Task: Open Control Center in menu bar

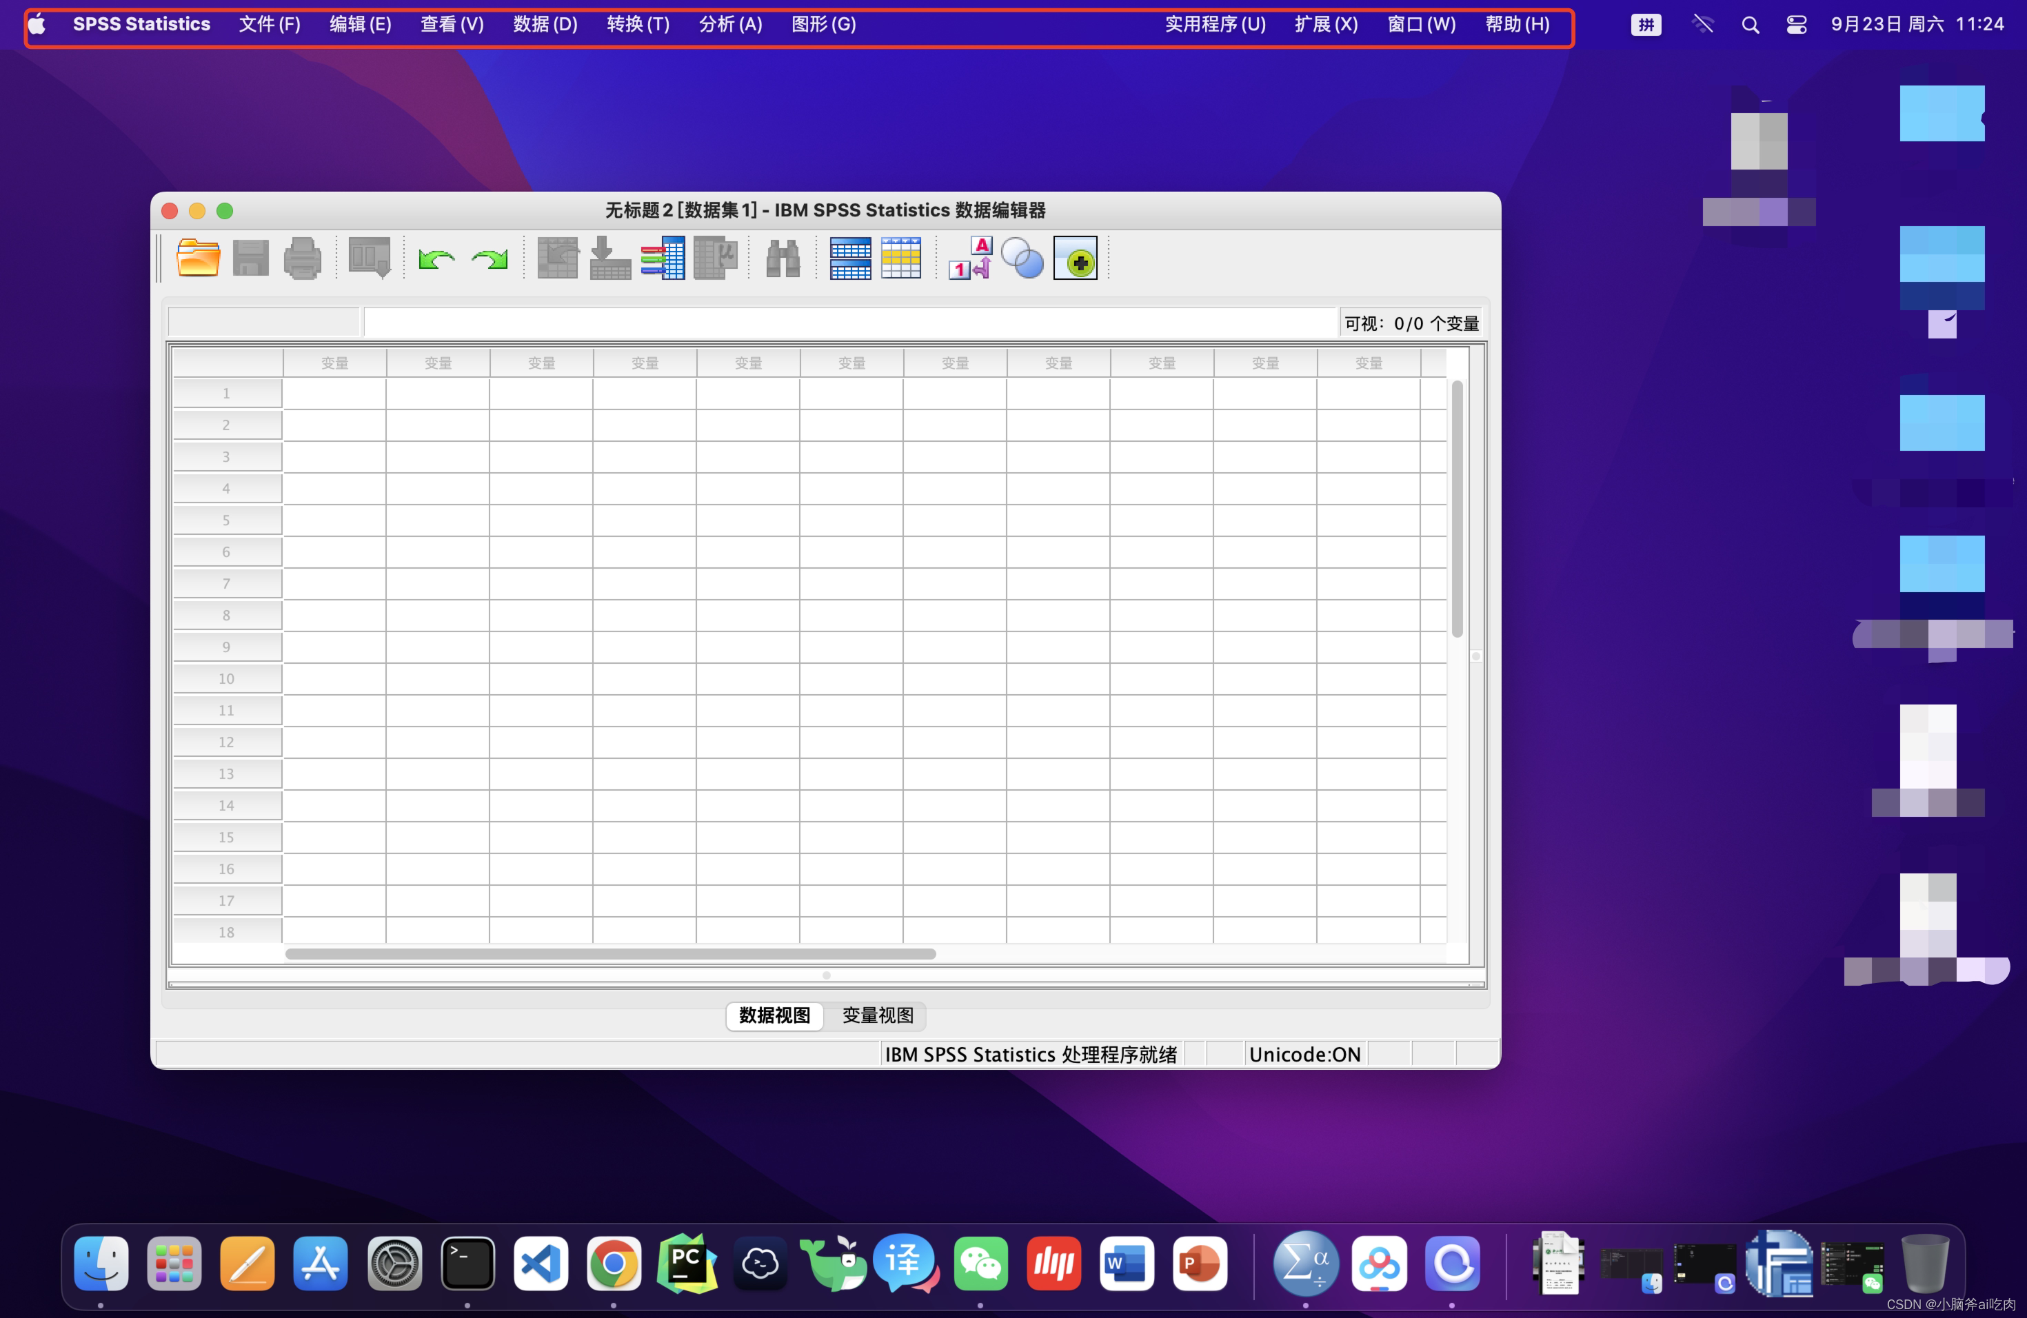Action: pyautogui.click(x=1796, y=25)
